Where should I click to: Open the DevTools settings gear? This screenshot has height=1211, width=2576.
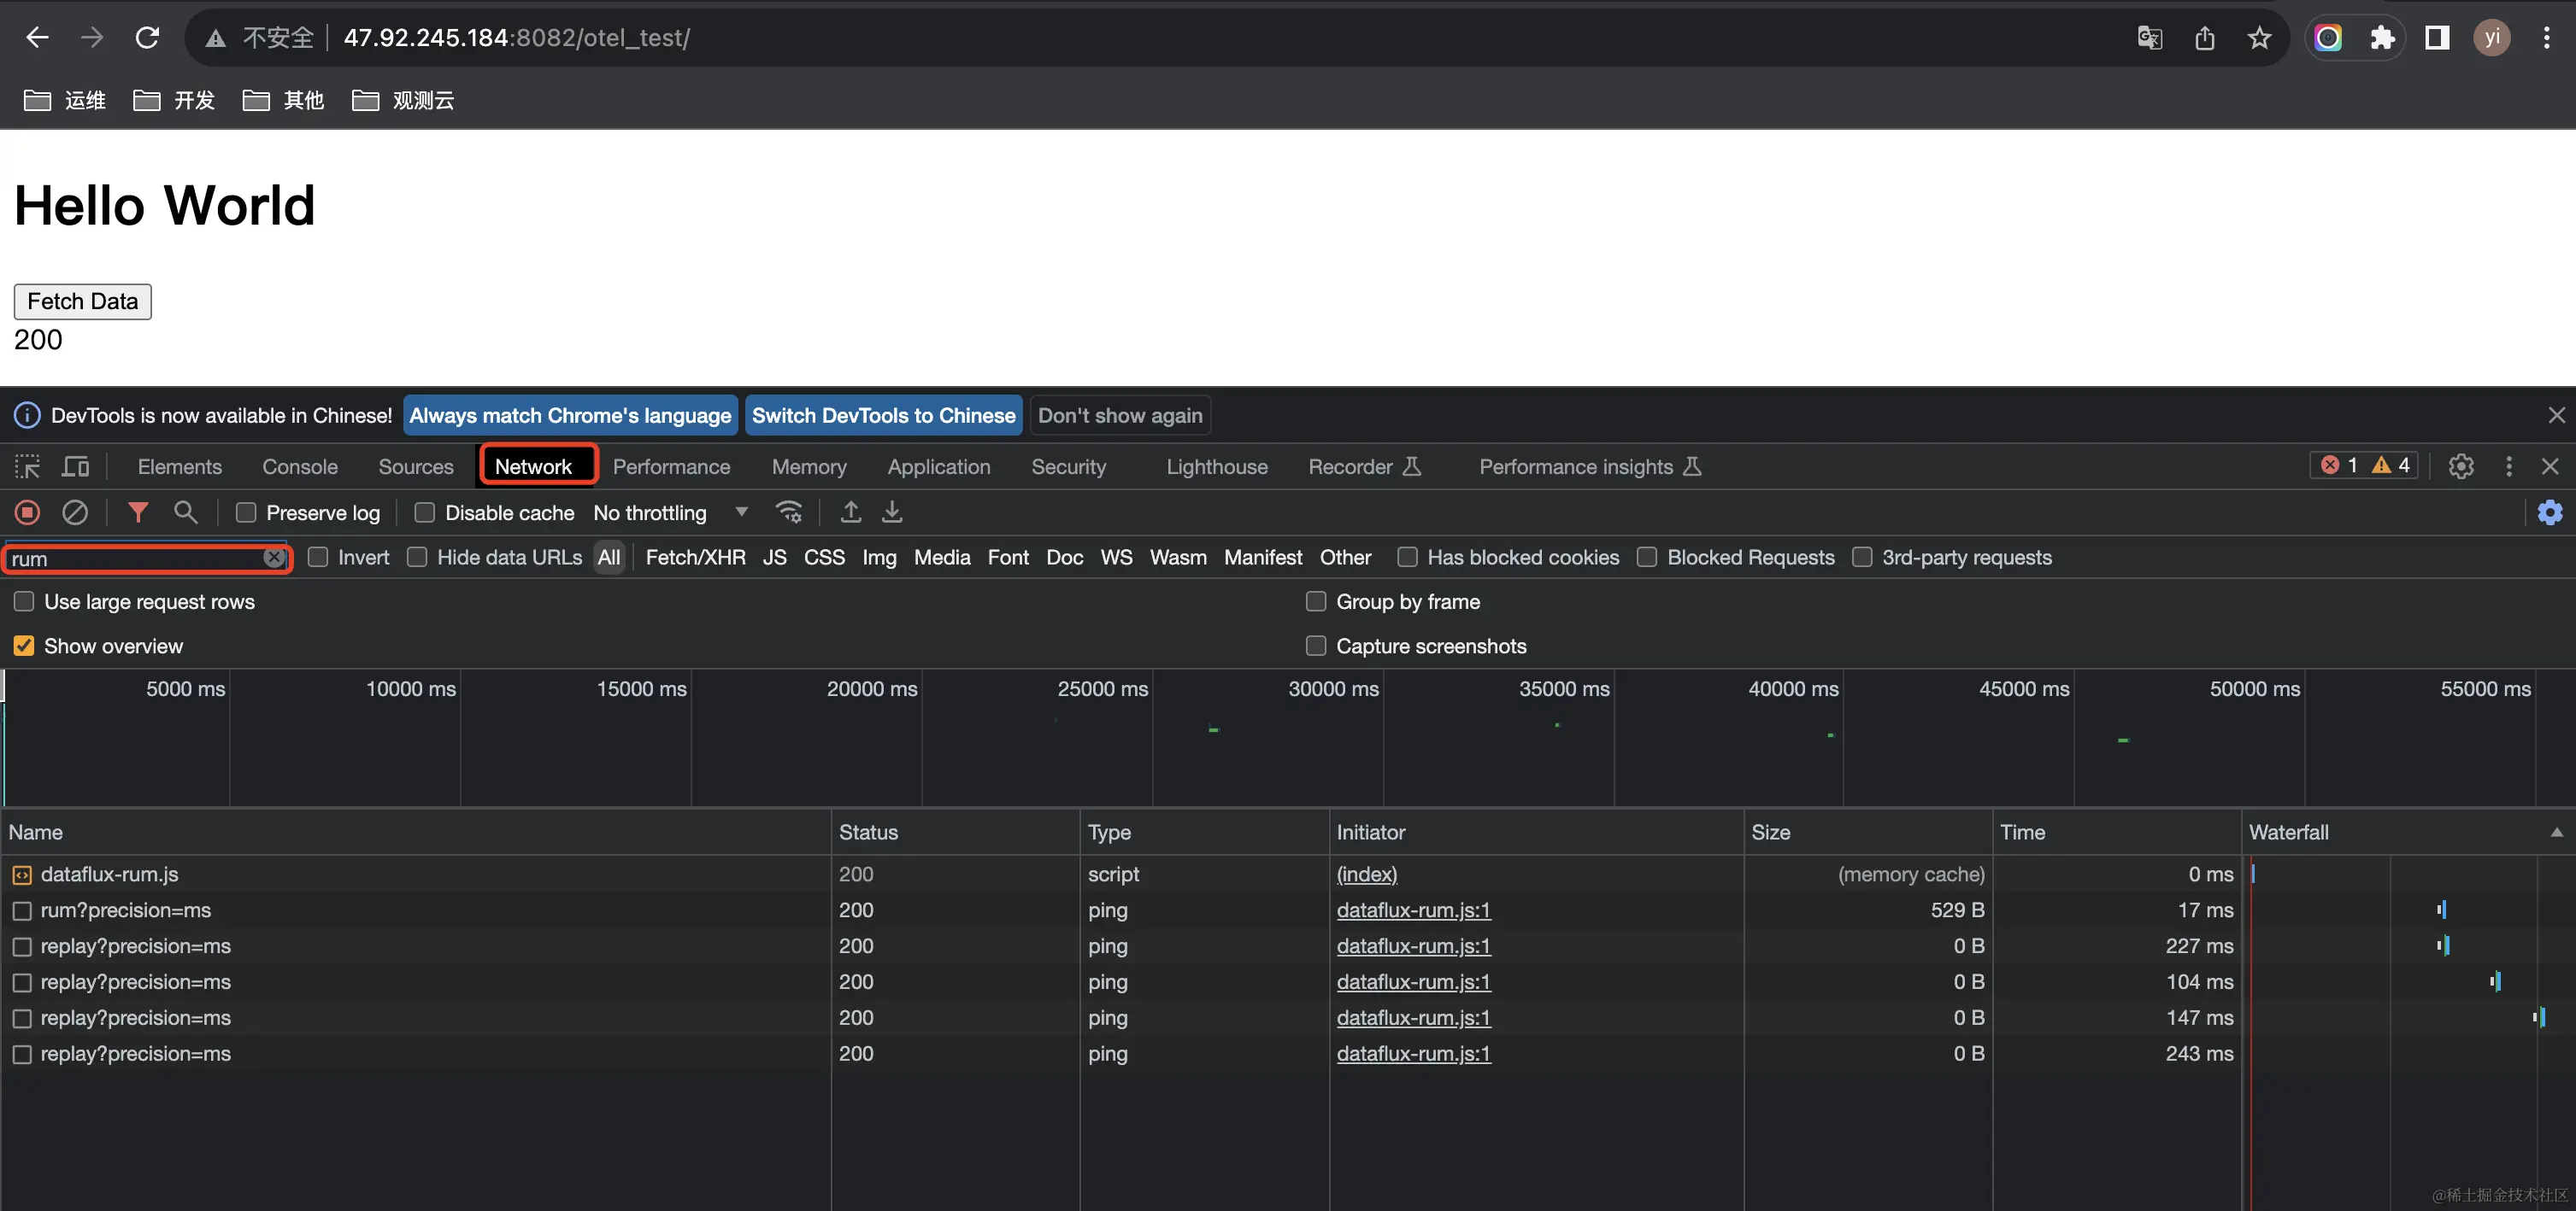pos(2461,466)
